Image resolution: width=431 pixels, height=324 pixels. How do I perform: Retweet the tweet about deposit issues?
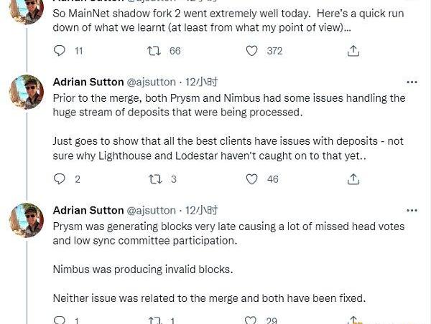[154, 179]
